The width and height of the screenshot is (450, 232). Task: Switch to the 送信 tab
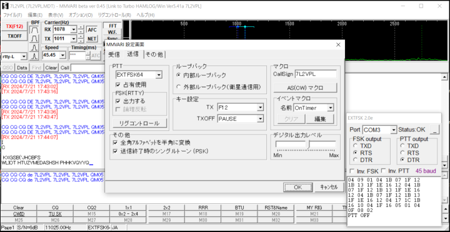pos(133,54)
